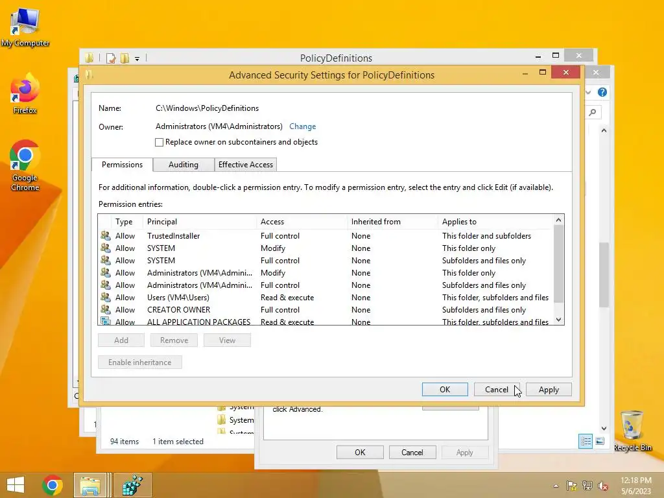The height and width of the screenshot is (498, 664).
Task: Click the SYSTEM Modify entry icon
Action: (106, 248)
